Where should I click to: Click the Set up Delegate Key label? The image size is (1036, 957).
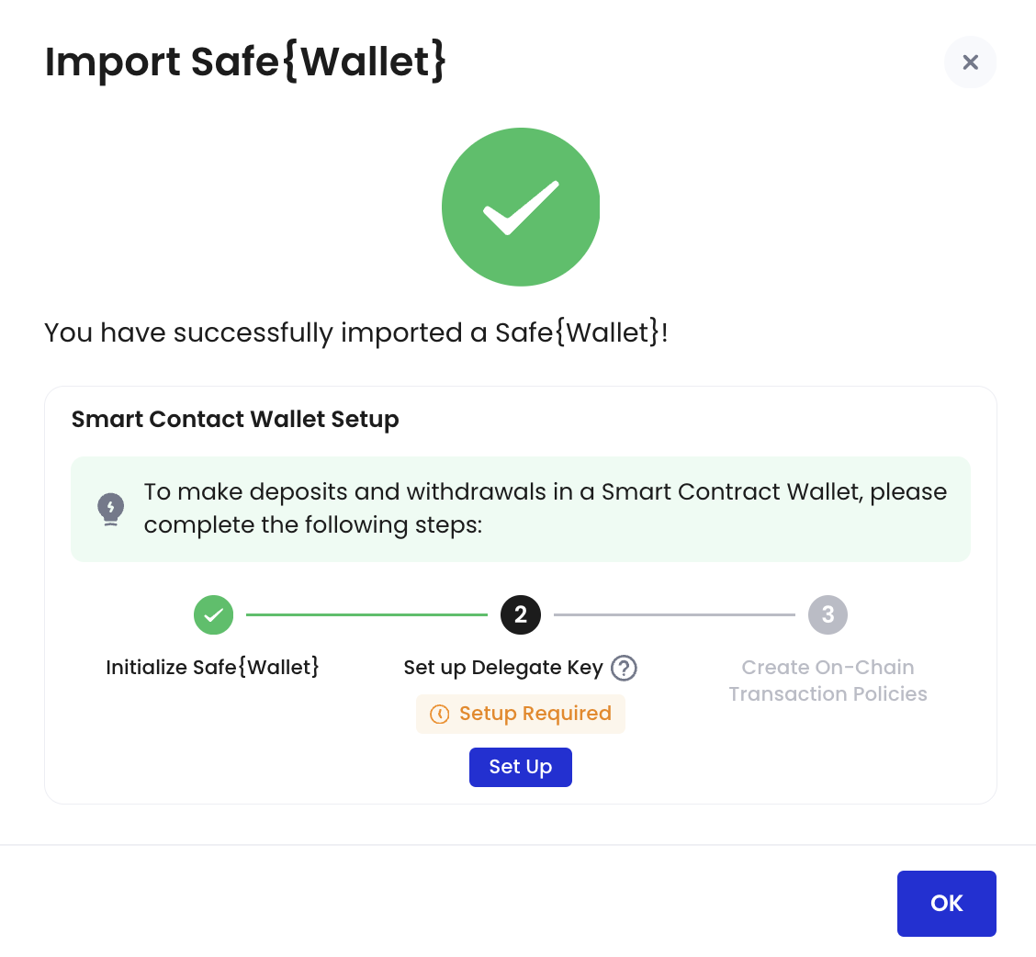(503, 668)
